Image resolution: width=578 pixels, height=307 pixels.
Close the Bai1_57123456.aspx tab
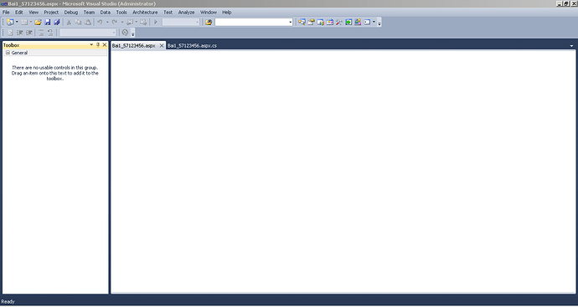(x=162, y=46)
